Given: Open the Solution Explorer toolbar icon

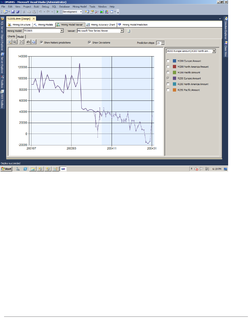Looking at the screenshot, I should [87, 12].
